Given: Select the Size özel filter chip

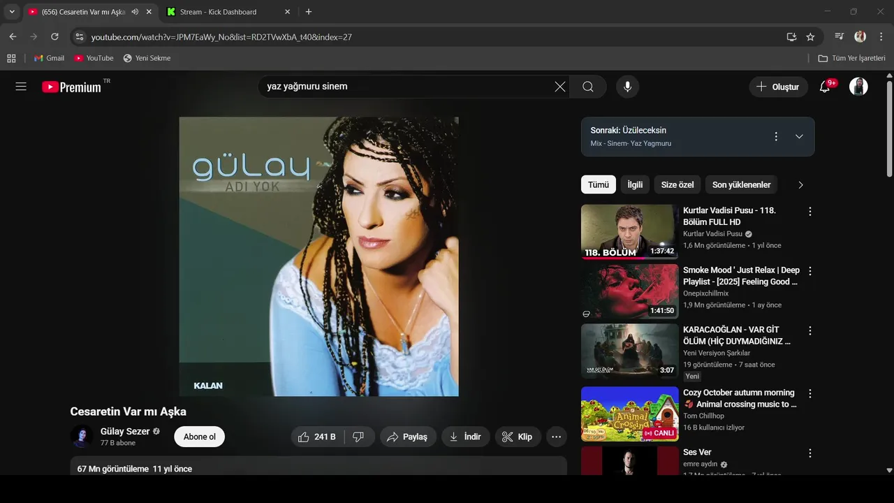Looking at the screenshot, I should (677, 184).
